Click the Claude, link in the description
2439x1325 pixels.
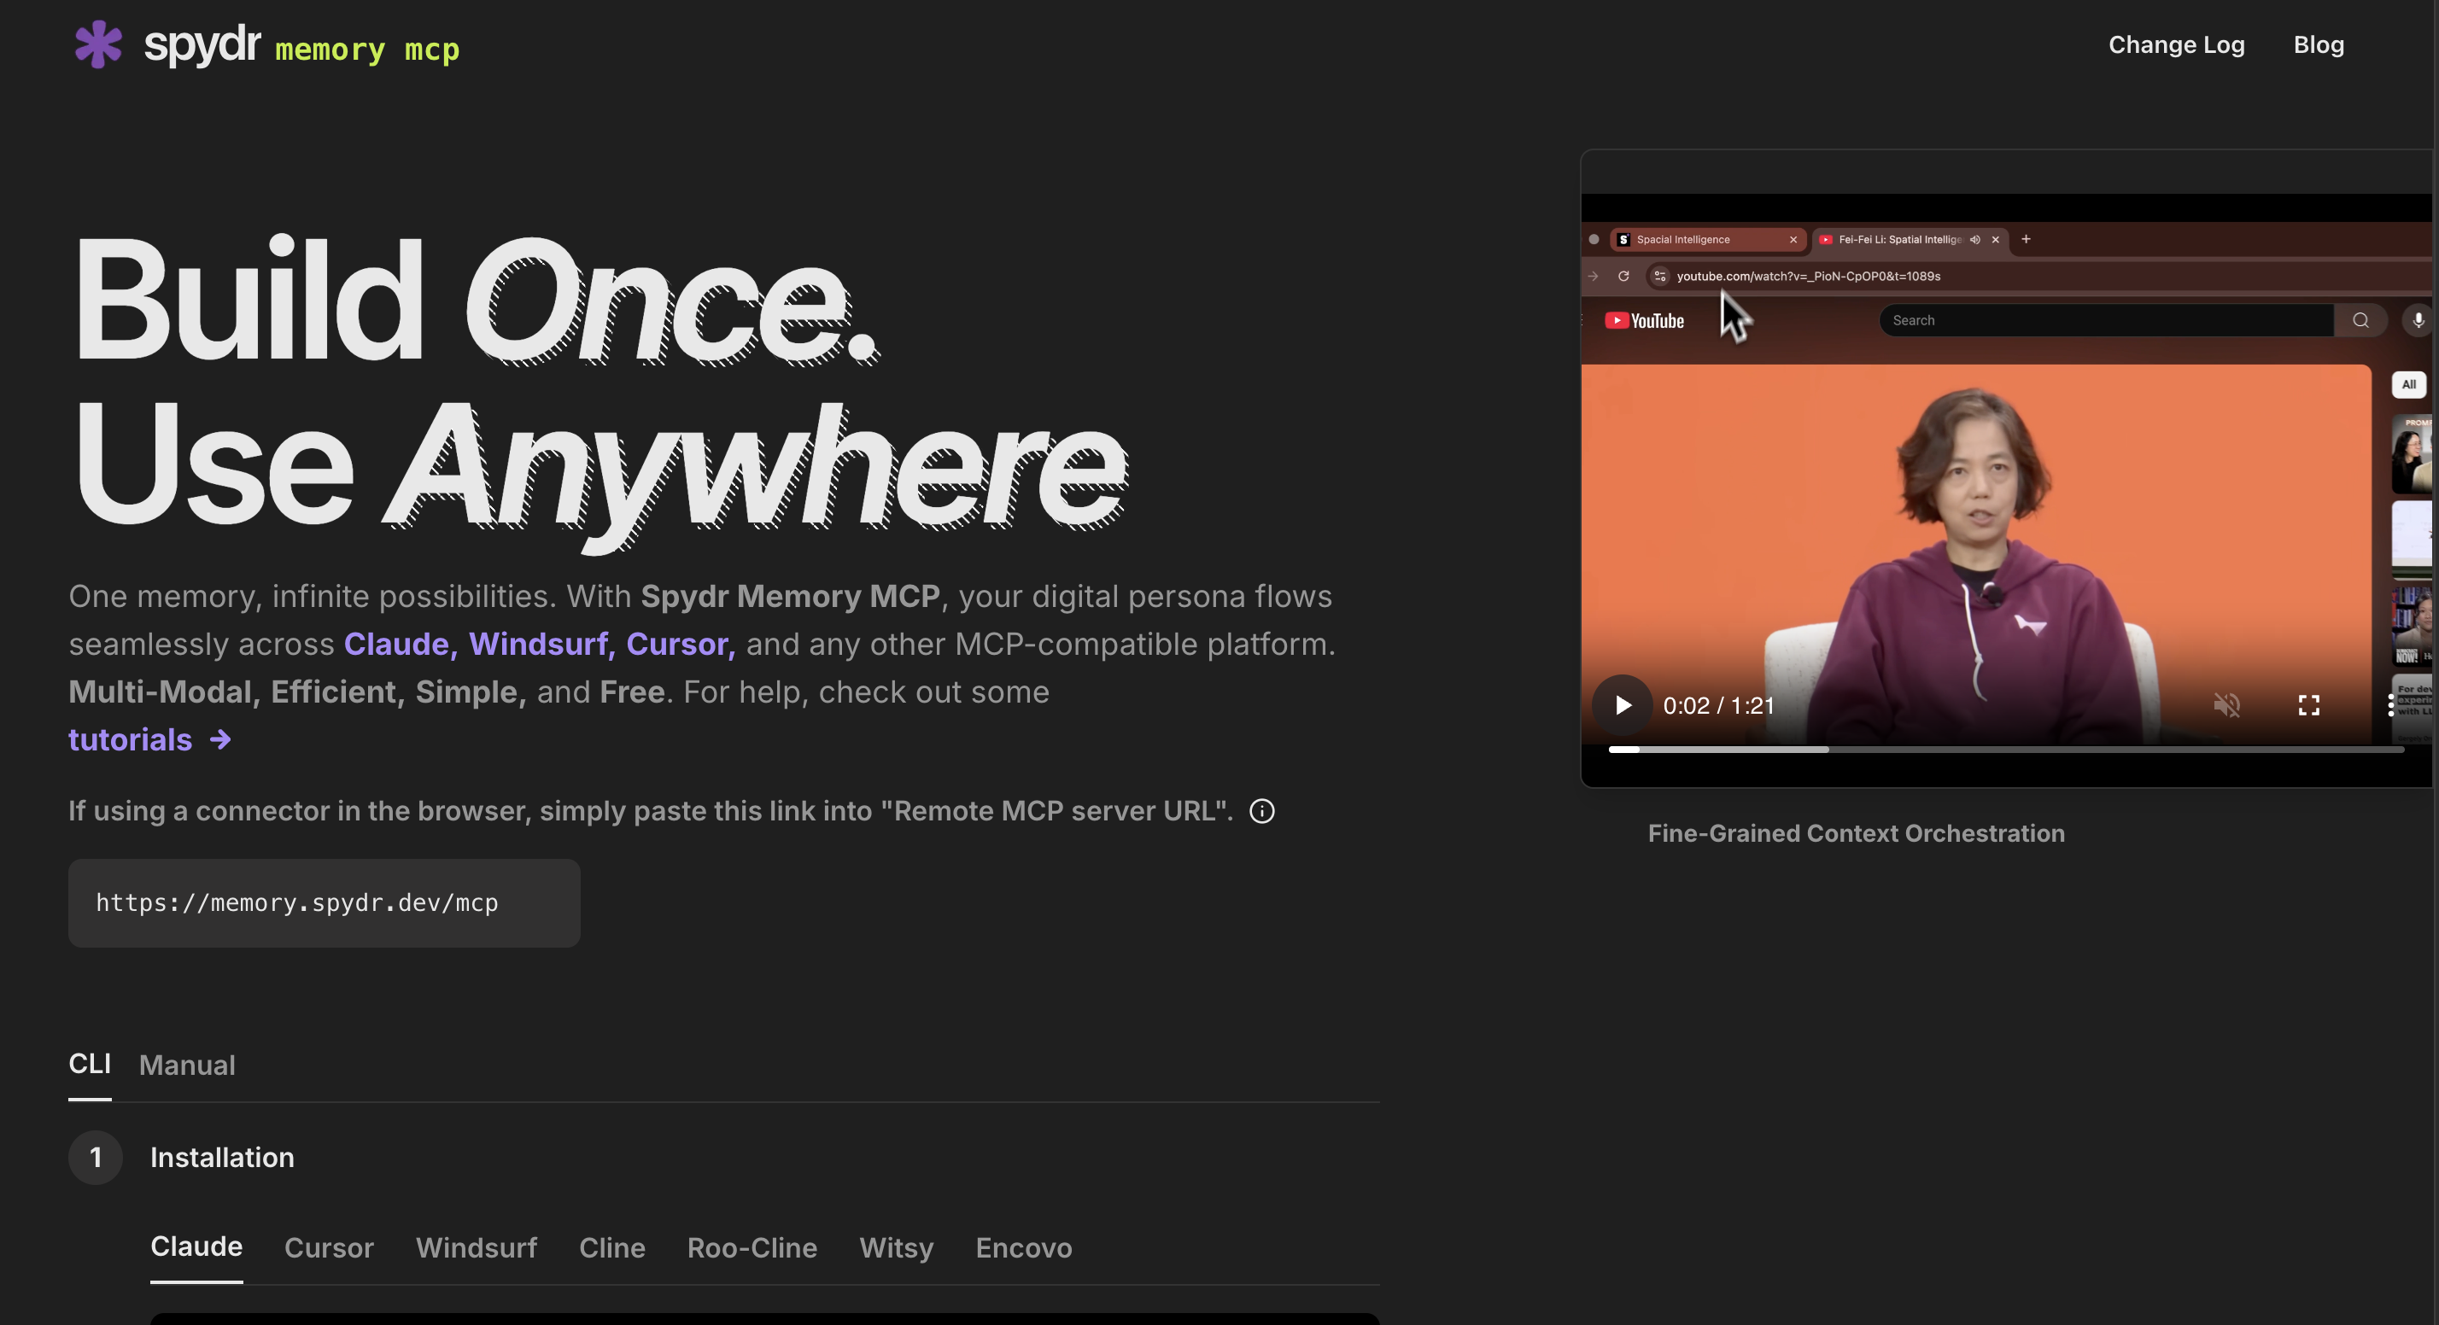pyautogui.click(x=401, y=645)
